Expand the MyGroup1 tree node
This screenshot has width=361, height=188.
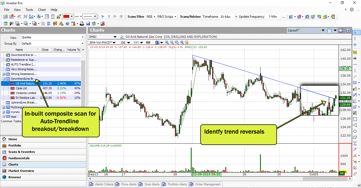coord(3,107)
